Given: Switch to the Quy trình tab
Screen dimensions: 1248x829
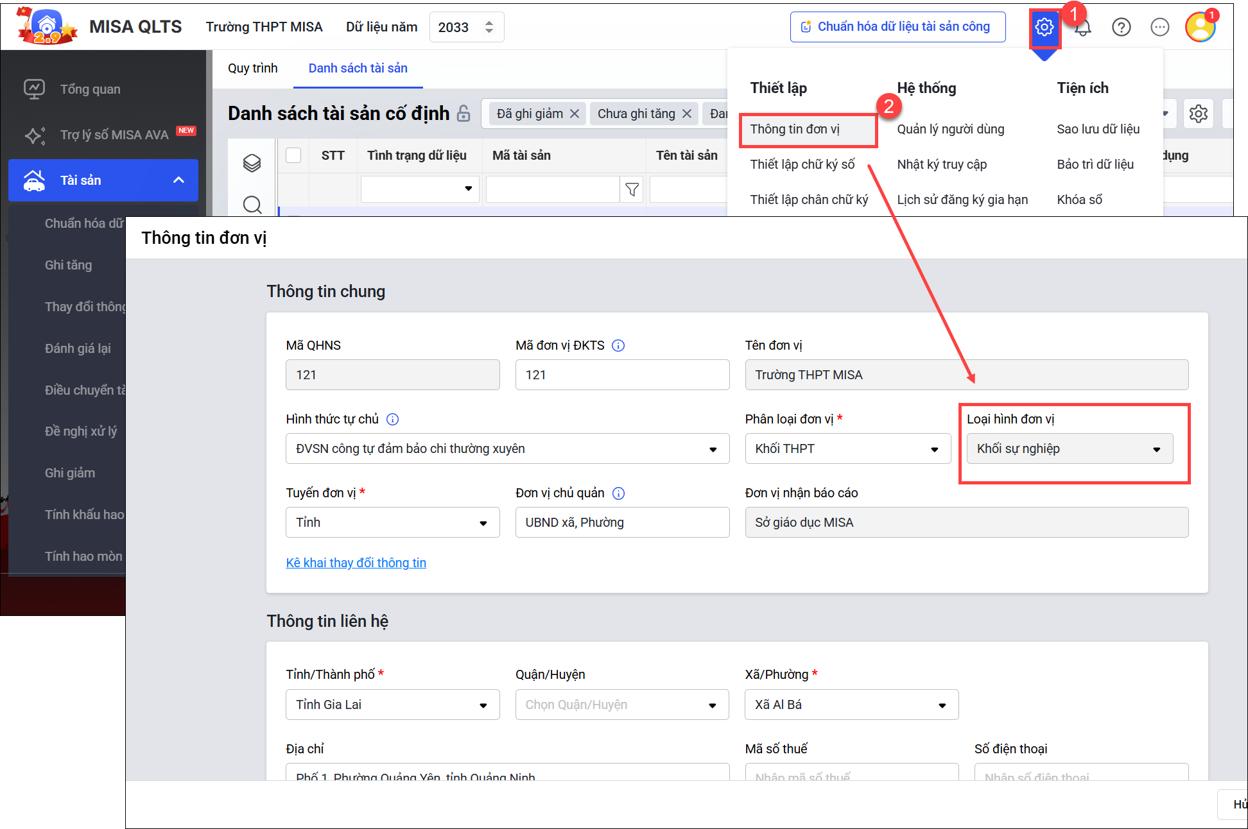Looking at the screenshot, I should tap(252, 68).
